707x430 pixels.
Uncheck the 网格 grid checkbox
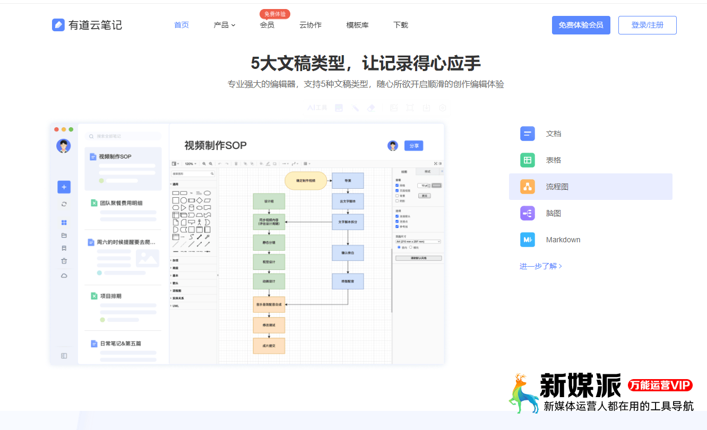[396, 185]
